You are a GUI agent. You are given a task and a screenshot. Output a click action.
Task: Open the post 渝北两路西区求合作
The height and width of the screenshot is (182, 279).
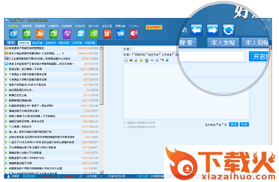21,90
